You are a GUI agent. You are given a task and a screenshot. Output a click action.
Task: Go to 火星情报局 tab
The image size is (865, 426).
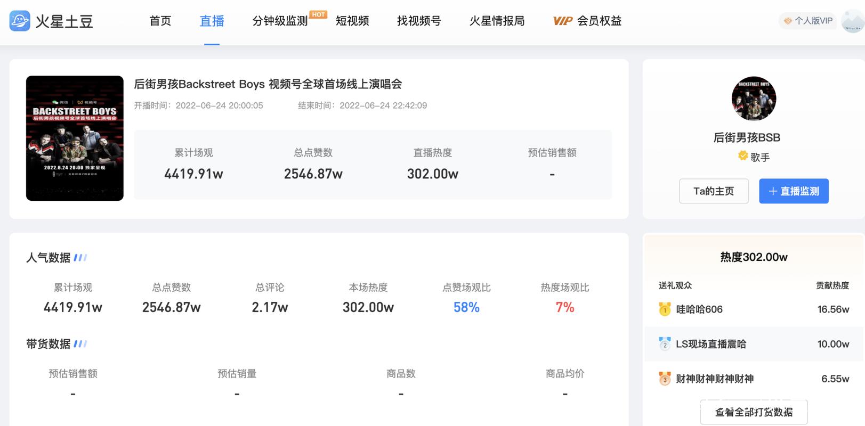click(497, 21)
